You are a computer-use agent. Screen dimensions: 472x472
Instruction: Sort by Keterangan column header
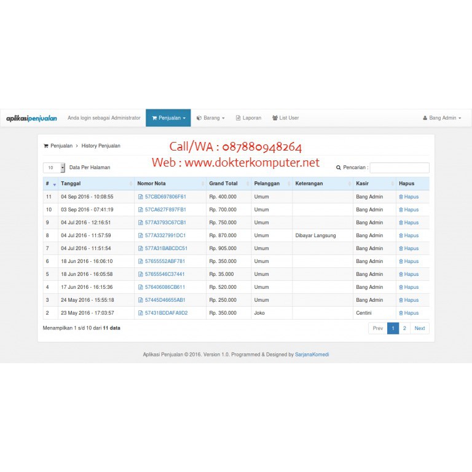click(323, 184)
